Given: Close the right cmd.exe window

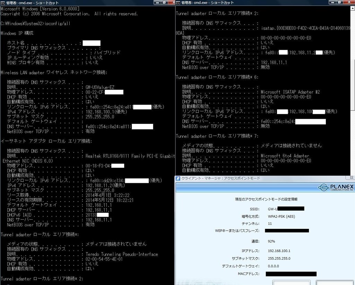Looking at the screenshot, I should pos(349,2).
